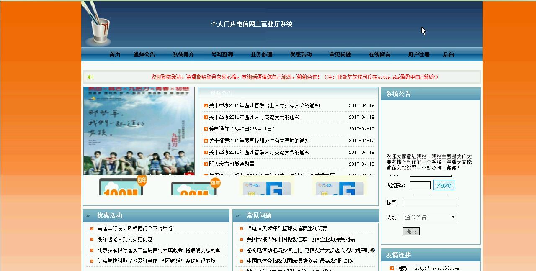Viewport: 536px width, 271px height.
Task: Click the 验证码 input field
Action: (420, 185)
